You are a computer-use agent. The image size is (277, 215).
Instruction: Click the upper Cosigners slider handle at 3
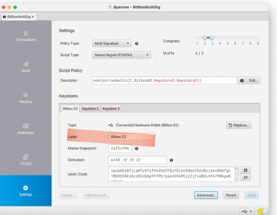[x=212, y=37]
